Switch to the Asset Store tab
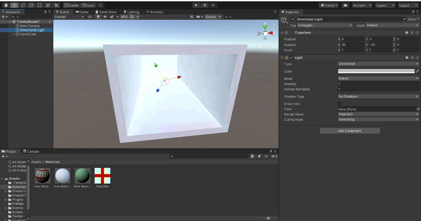This screenshot has width=421, height=221. 106,12
